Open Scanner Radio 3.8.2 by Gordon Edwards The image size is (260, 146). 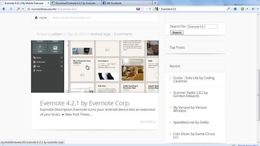pyautogui.click(x=191, y=94)
